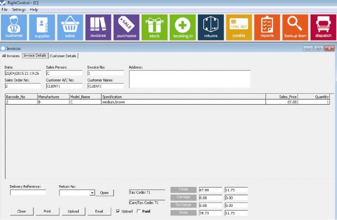This screenshot has height=220, width=337.
Task: Click the RightControl app logo in title bar
Action: (x=3, y=3)
